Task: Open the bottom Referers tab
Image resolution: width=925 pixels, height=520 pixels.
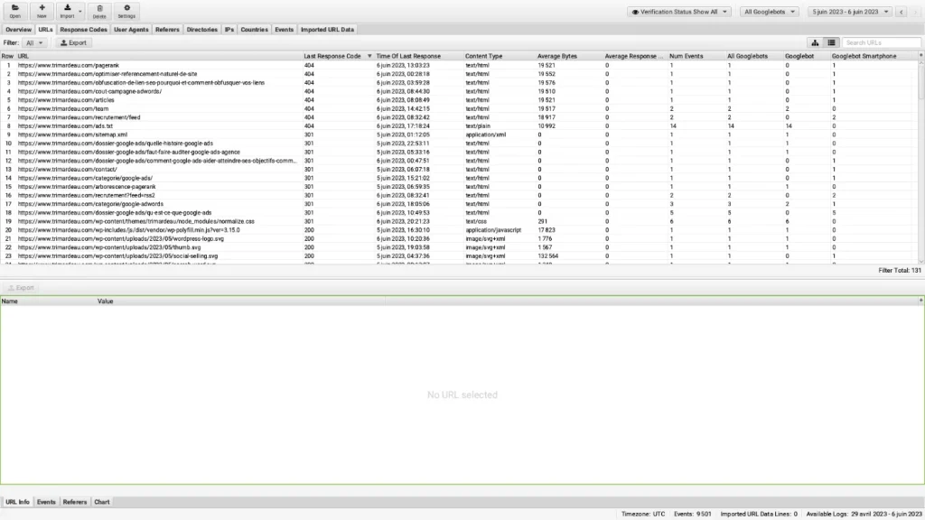Action: (x=74, y=502)
